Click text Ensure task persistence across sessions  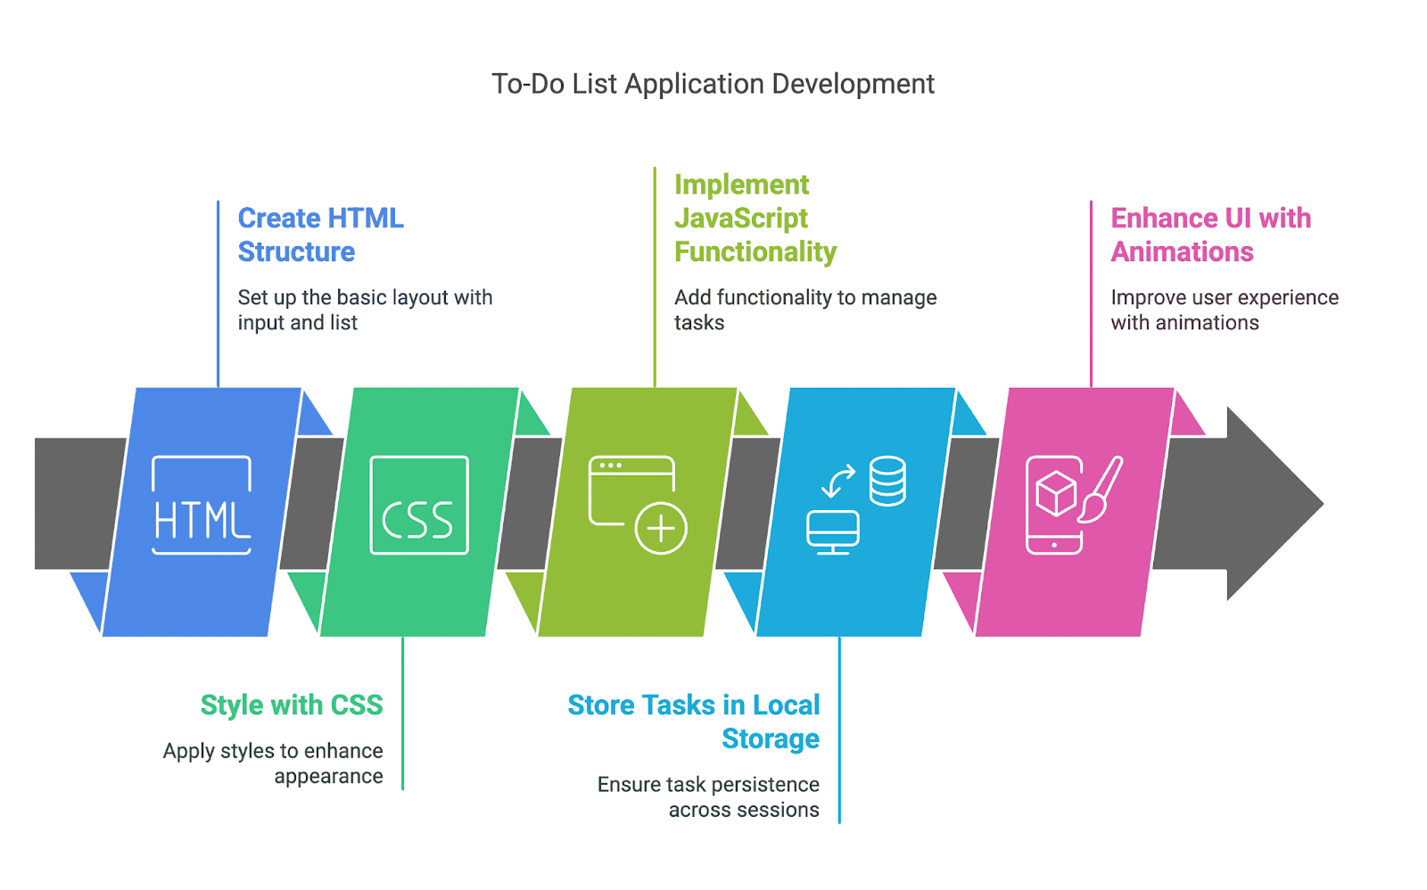coord(708,796)
